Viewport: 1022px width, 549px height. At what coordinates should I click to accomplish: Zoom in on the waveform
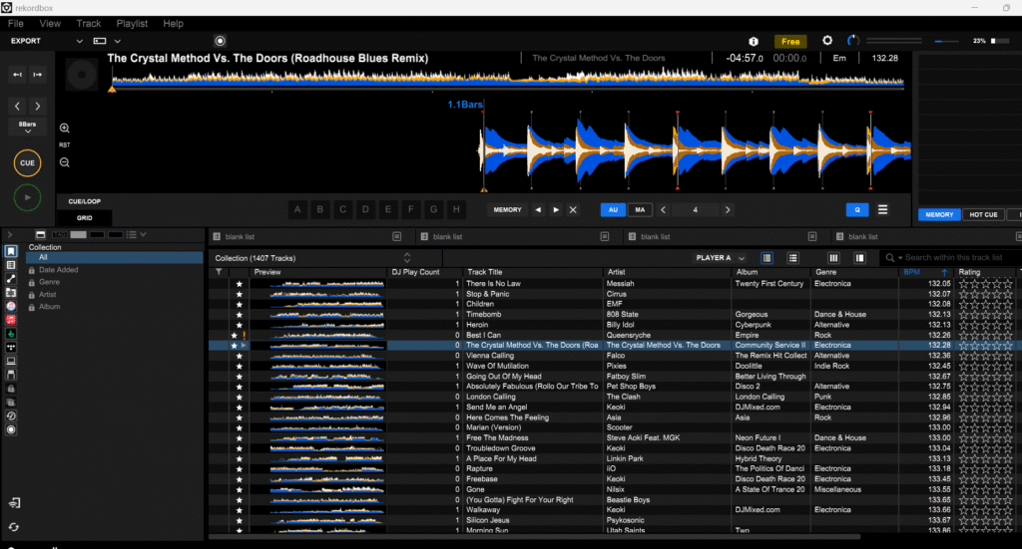65,129
